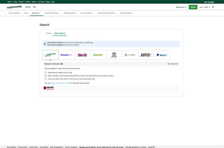
Task: Open Promotions & Rewards dropdown
Action: pos(107,13)
